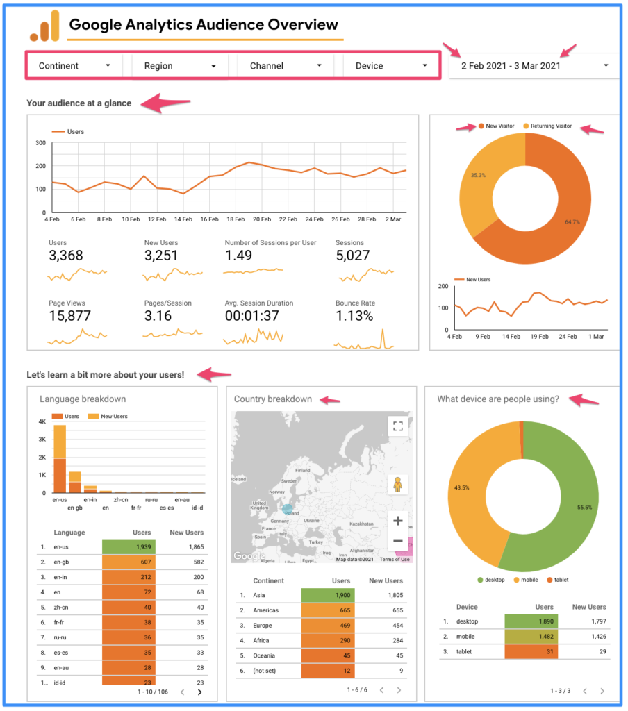Sort device table by Device header
The image size is (628, 711).
[467, 607]
